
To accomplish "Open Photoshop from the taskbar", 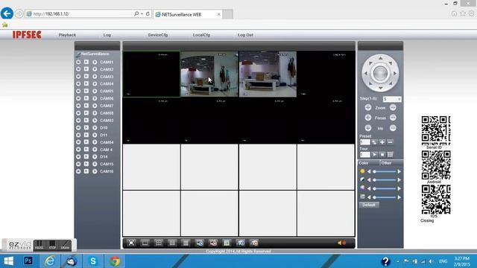I will [x=28, y=261].
